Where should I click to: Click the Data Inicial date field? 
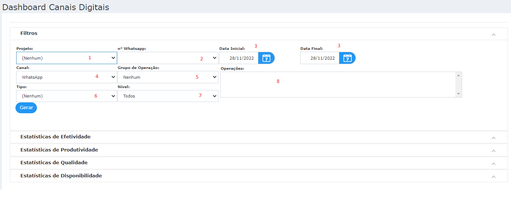(x=239, y=58)
